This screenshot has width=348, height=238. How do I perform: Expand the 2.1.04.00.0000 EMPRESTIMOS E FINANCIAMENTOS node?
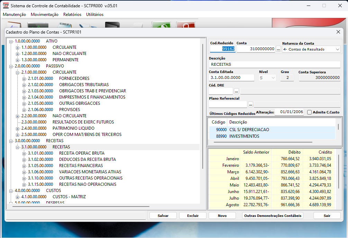click(24, 98)
